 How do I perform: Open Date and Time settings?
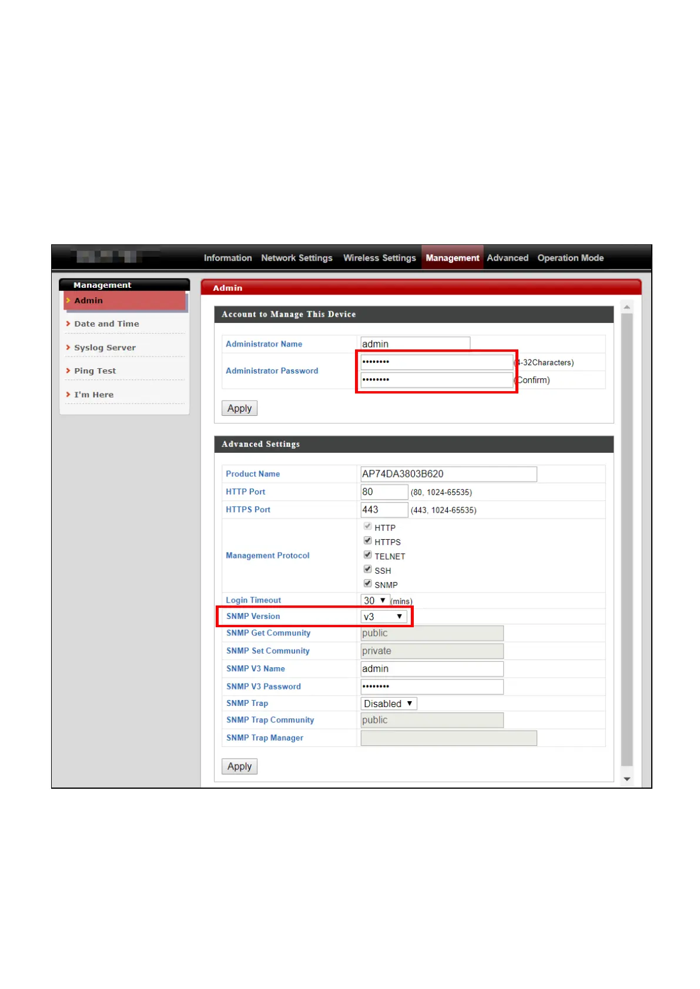[x=106, y=324]
